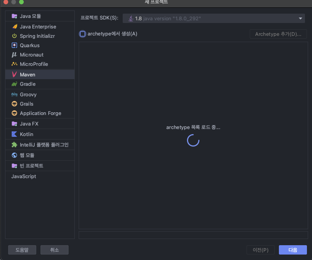Image resolution: width=312 pixels, height=260 pixels.
Task: Select Spring Initializr in the list
Action: [40, 36]
